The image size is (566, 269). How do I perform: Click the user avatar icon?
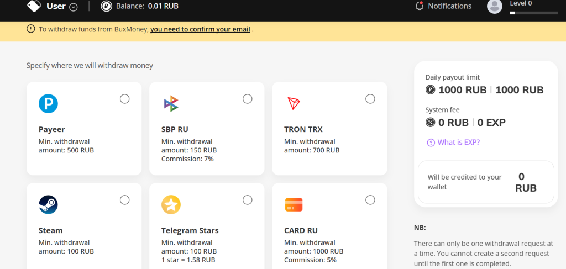(x=494, y=6)
